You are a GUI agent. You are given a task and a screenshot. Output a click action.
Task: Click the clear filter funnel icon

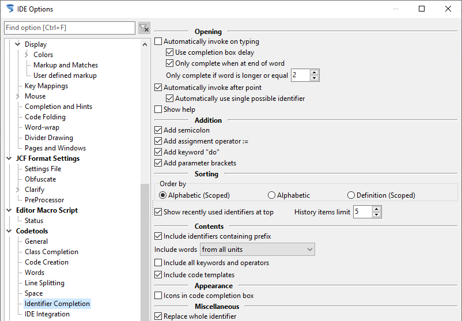[144, 28]
